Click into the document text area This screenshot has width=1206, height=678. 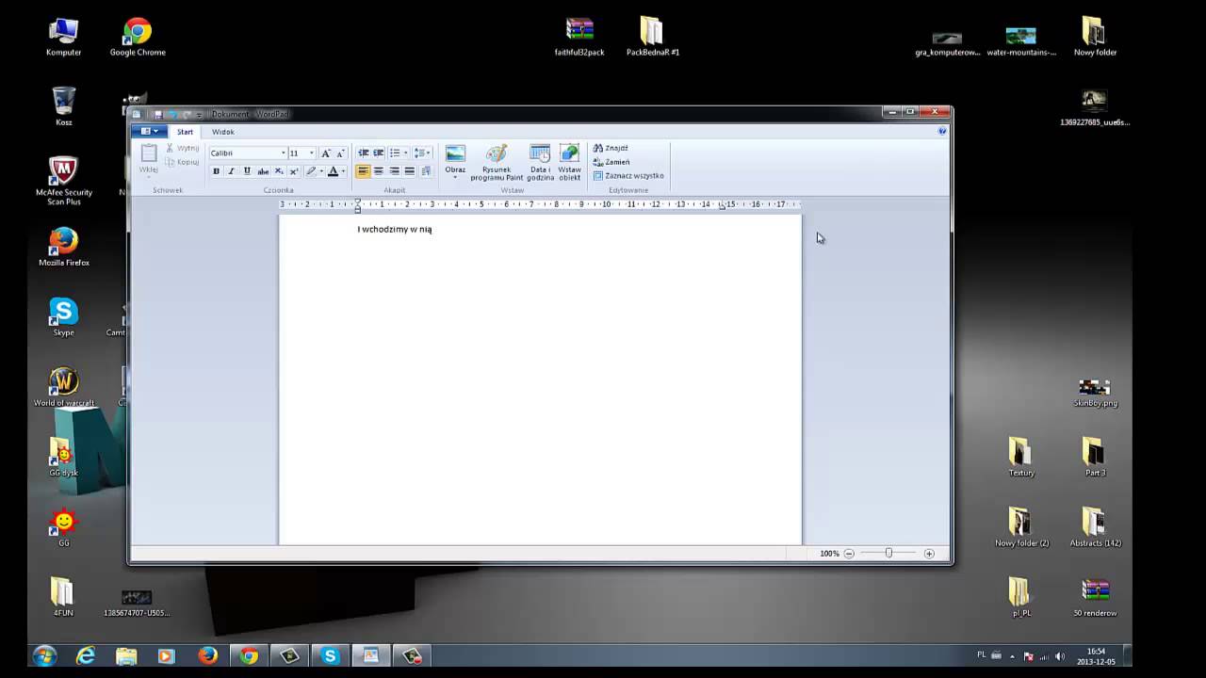[x=540, y=379]
